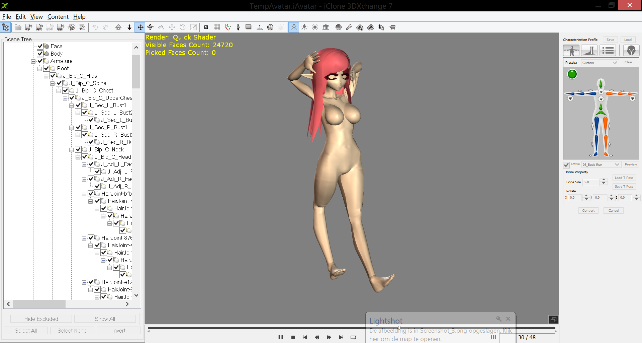Image resolution: width=642 pixels, height=343 pixels.
Task: Open the foot contact setup view
Action: 589,51
